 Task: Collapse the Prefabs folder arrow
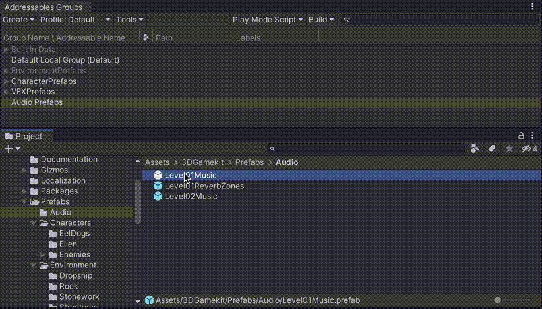24,202
